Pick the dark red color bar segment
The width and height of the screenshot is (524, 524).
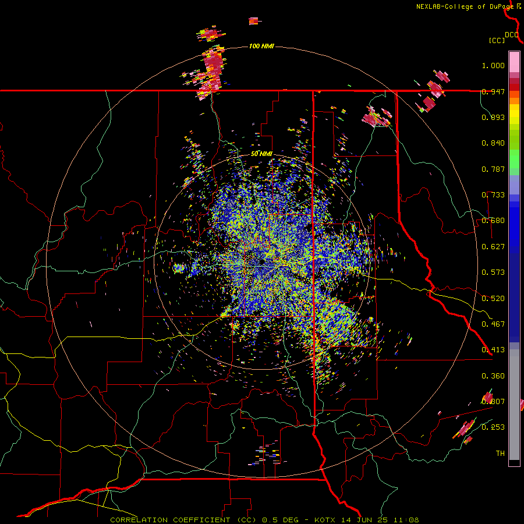514,87
